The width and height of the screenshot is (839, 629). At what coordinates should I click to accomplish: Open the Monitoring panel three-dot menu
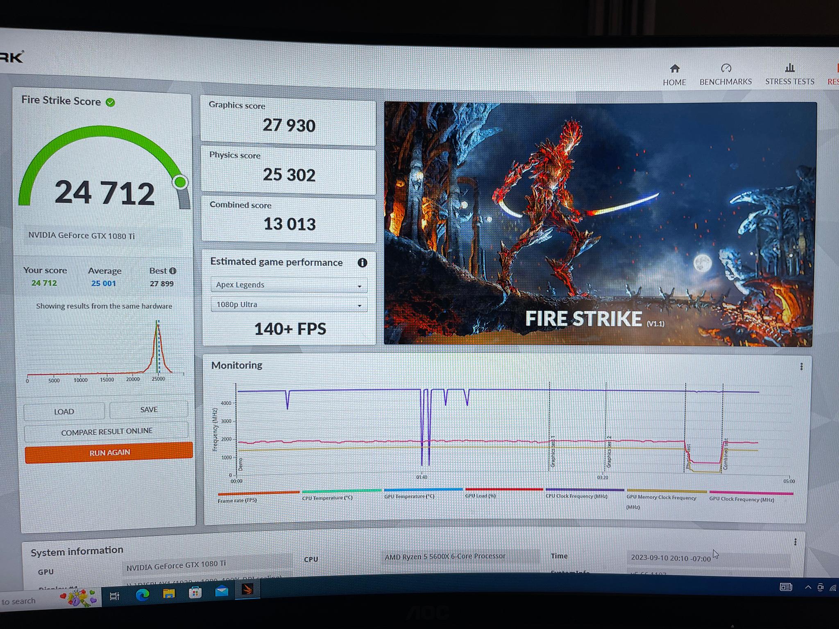801,367
